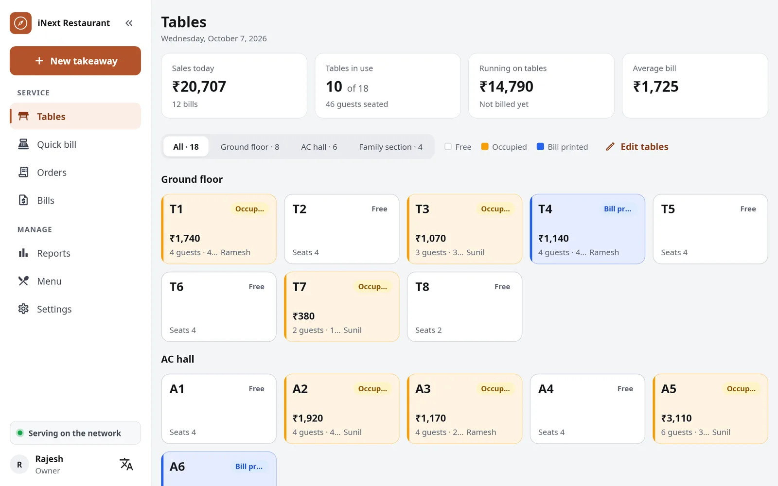Image resolution: width=778 pixels, height=486 pixels.
Task: Select free table T8 seating 2
Action: [465, 307]
